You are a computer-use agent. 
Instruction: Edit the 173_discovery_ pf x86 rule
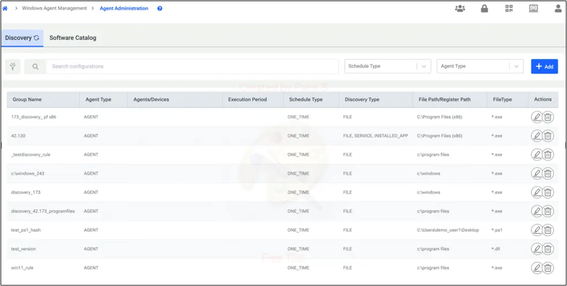tap(537, 117)
